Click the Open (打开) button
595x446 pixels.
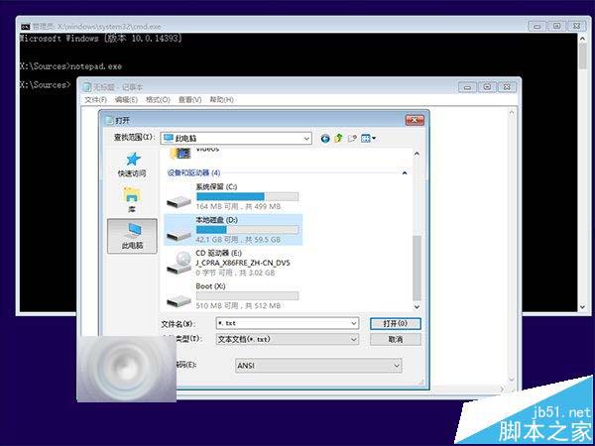(395, 323)
